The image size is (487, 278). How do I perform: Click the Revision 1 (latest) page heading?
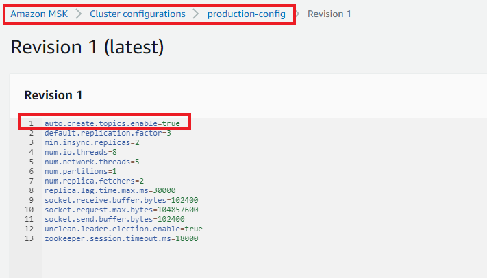coord(88,47)
